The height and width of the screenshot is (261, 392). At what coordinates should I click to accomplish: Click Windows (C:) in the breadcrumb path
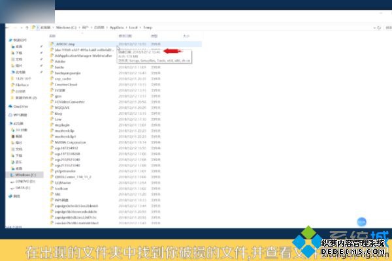tap(66, 27)
